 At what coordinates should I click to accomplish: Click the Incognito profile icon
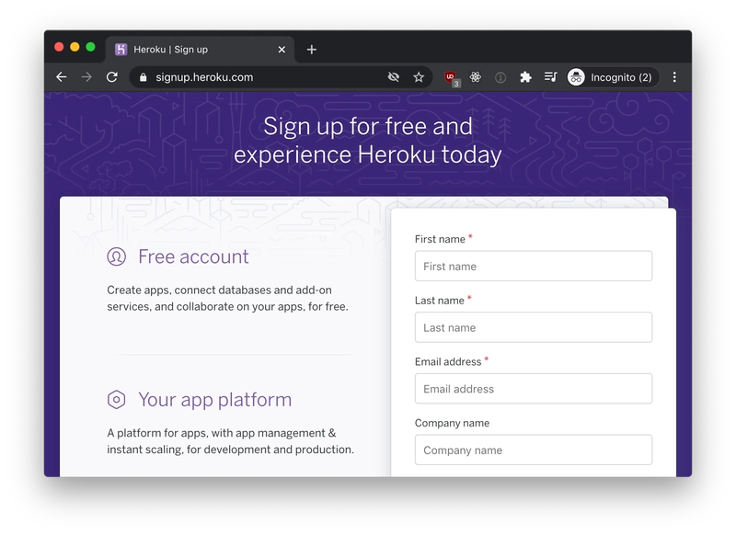point(577,78)
